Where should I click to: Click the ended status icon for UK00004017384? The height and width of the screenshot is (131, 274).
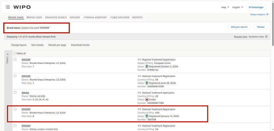tap(147, 99)
